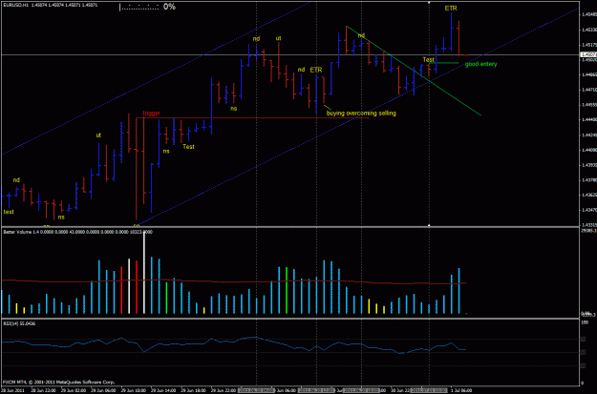This screenshot has width=597, height=394.
Task: Select the highlighted current-price box on the price scale
Action: tap(588, 54)
